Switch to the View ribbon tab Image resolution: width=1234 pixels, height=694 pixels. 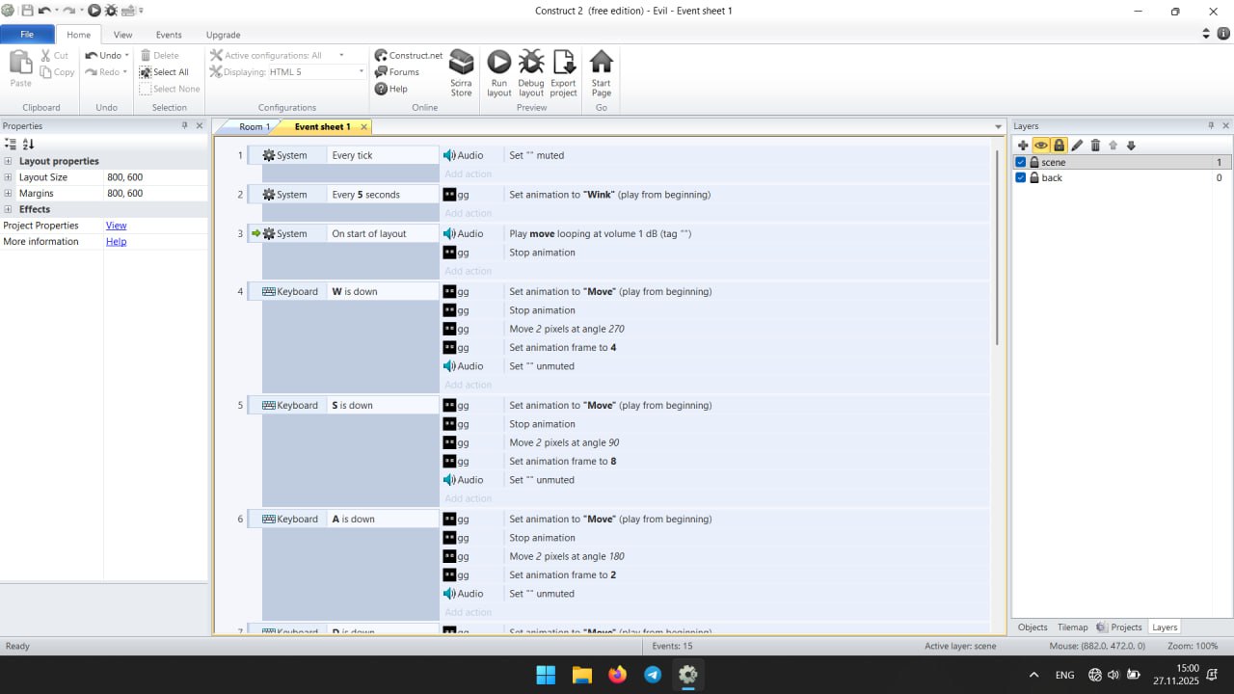tap(122, 35)
